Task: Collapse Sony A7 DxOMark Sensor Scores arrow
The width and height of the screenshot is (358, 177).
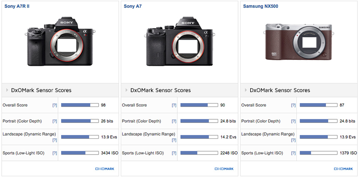Action: (x=127, y=90)
